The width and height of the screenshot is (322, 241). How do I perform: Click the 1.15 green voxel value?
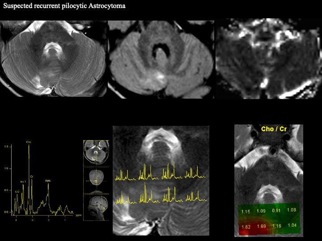pyautogui.click(x=246, y=211)
